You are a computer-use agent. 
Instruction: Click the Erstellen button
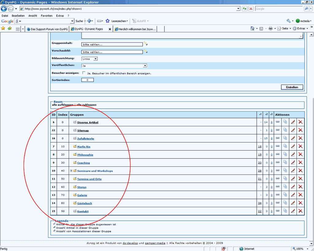(292, 87)
